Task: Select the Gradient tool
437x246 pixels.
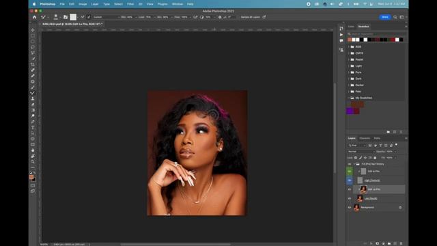Action: (x=33, y=110)
